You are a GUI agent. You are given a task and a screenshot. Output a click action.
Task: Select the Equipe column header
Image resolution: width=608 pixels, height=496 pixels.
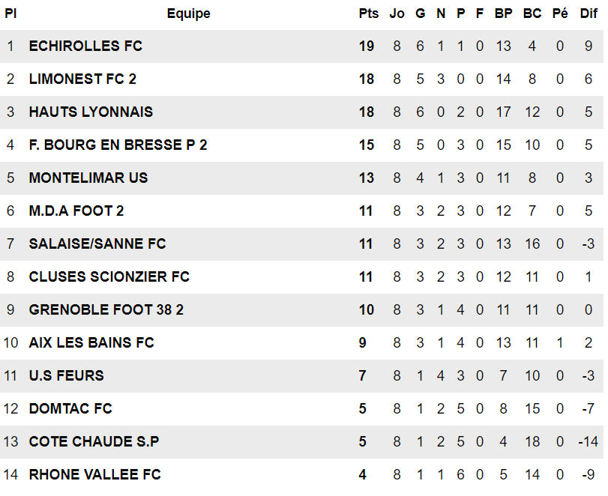tap(188, 13)
